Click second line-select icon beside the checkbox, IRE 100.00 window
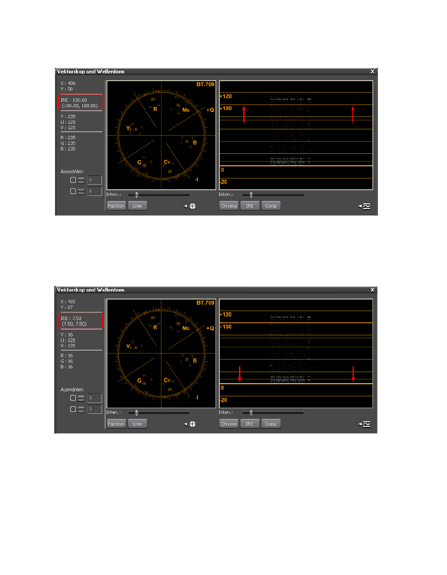Screen dimensions: 447x575 pyautogui.click(x=81, y=191)
